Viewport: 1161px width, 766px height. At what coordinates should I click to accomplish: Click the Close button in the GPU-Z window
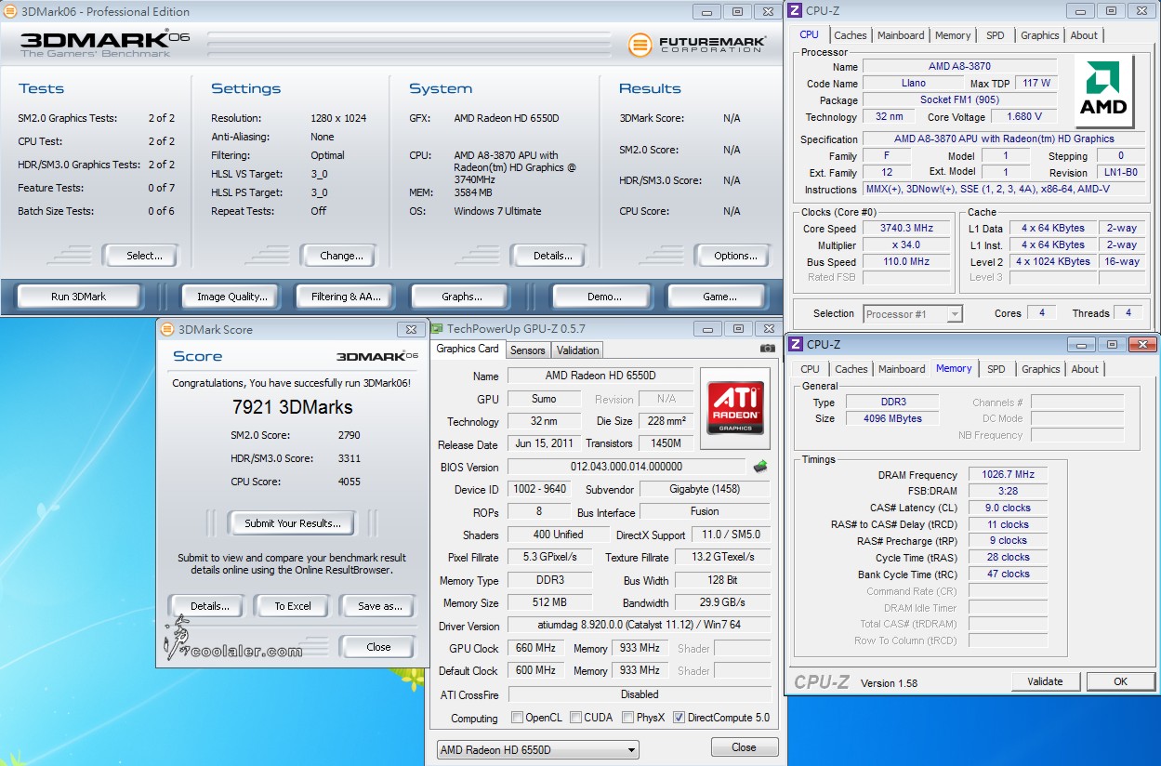click(744, 747)
